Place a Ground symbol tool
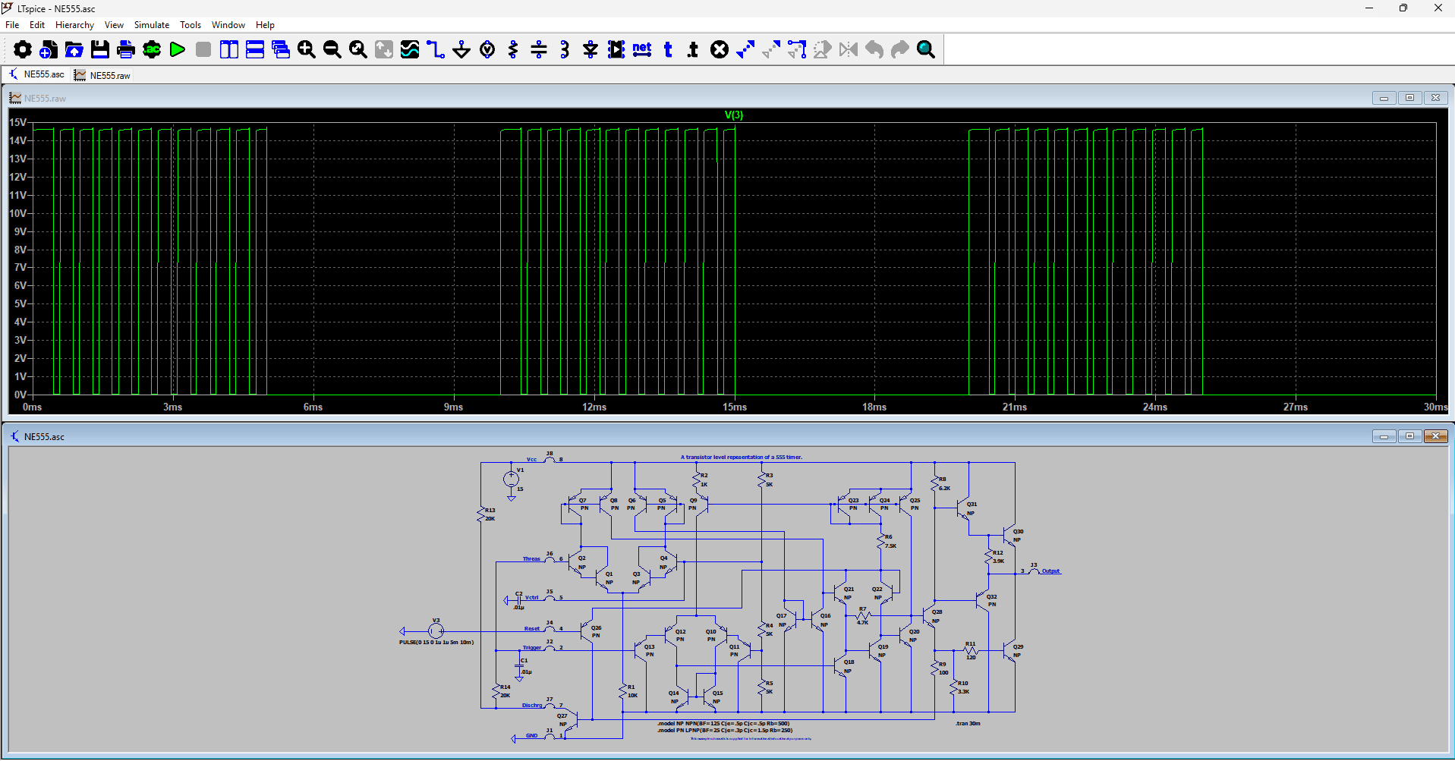1455x761 pixels. (x=461, y=50)
